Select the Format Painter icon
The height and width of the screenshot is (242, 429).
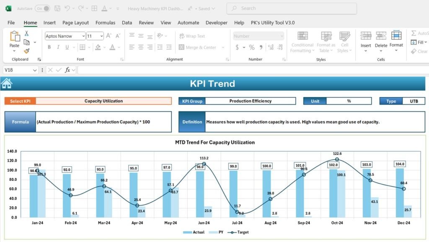coord(26,51)
